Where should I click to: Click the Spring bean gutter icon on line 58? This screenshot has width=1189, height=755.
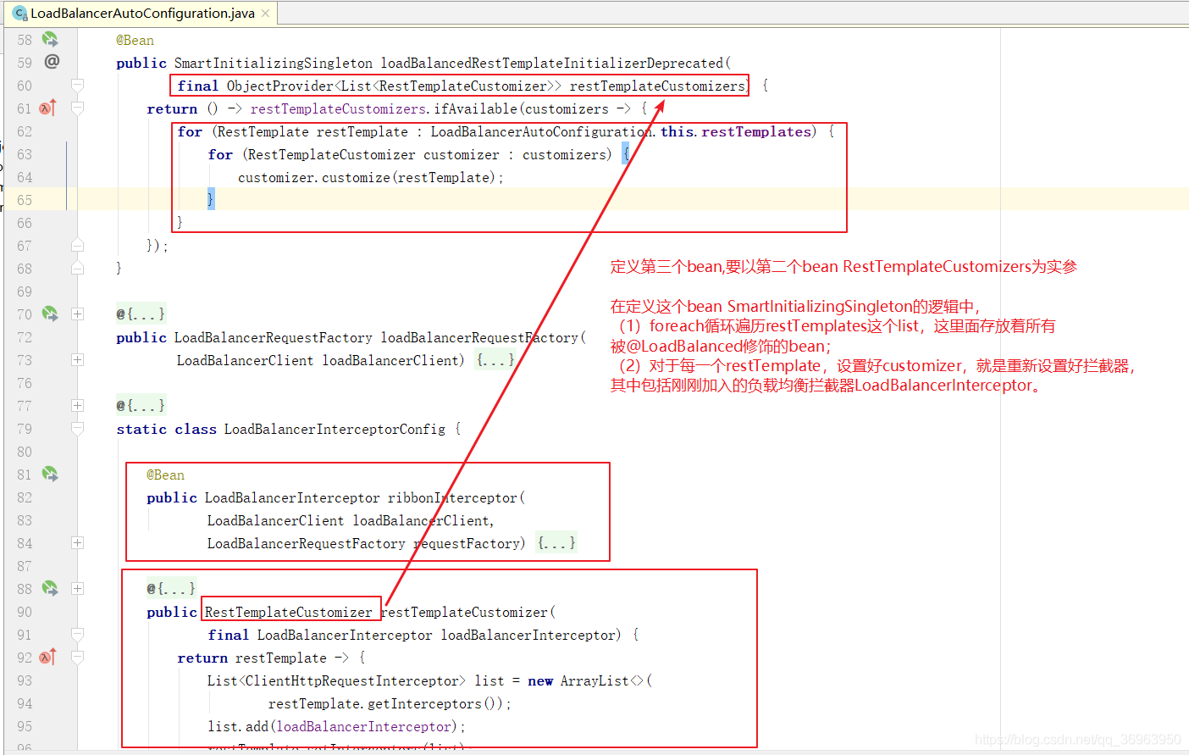pos(50,39)
